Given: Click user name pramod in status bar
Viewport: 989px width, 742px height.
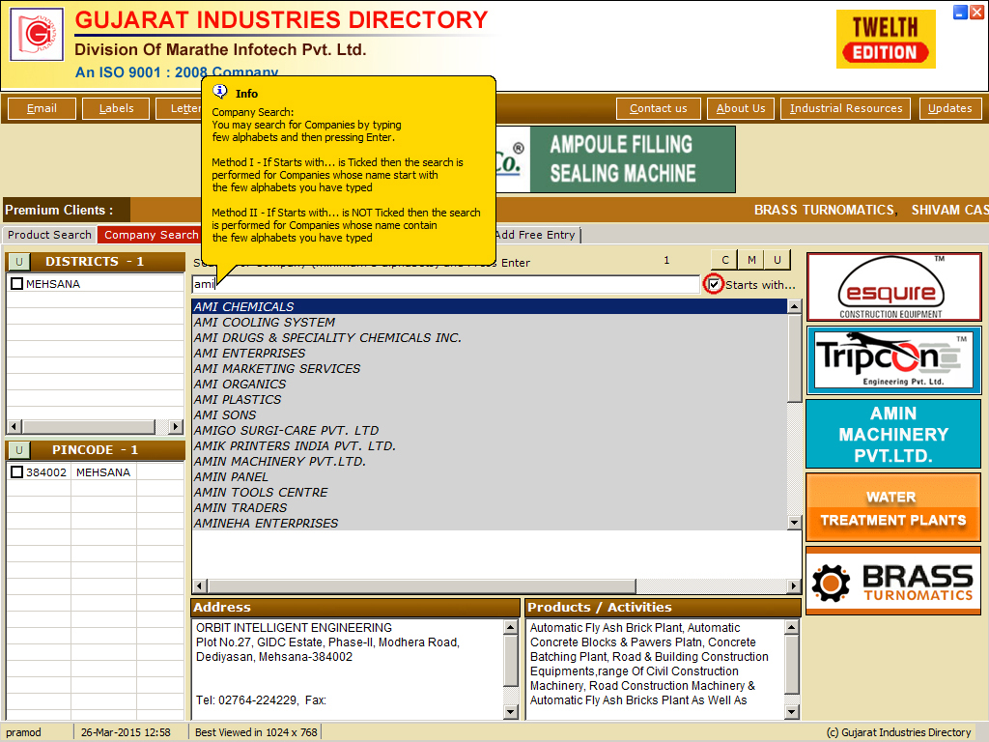Looking at the screenshot, I should 23,732.
